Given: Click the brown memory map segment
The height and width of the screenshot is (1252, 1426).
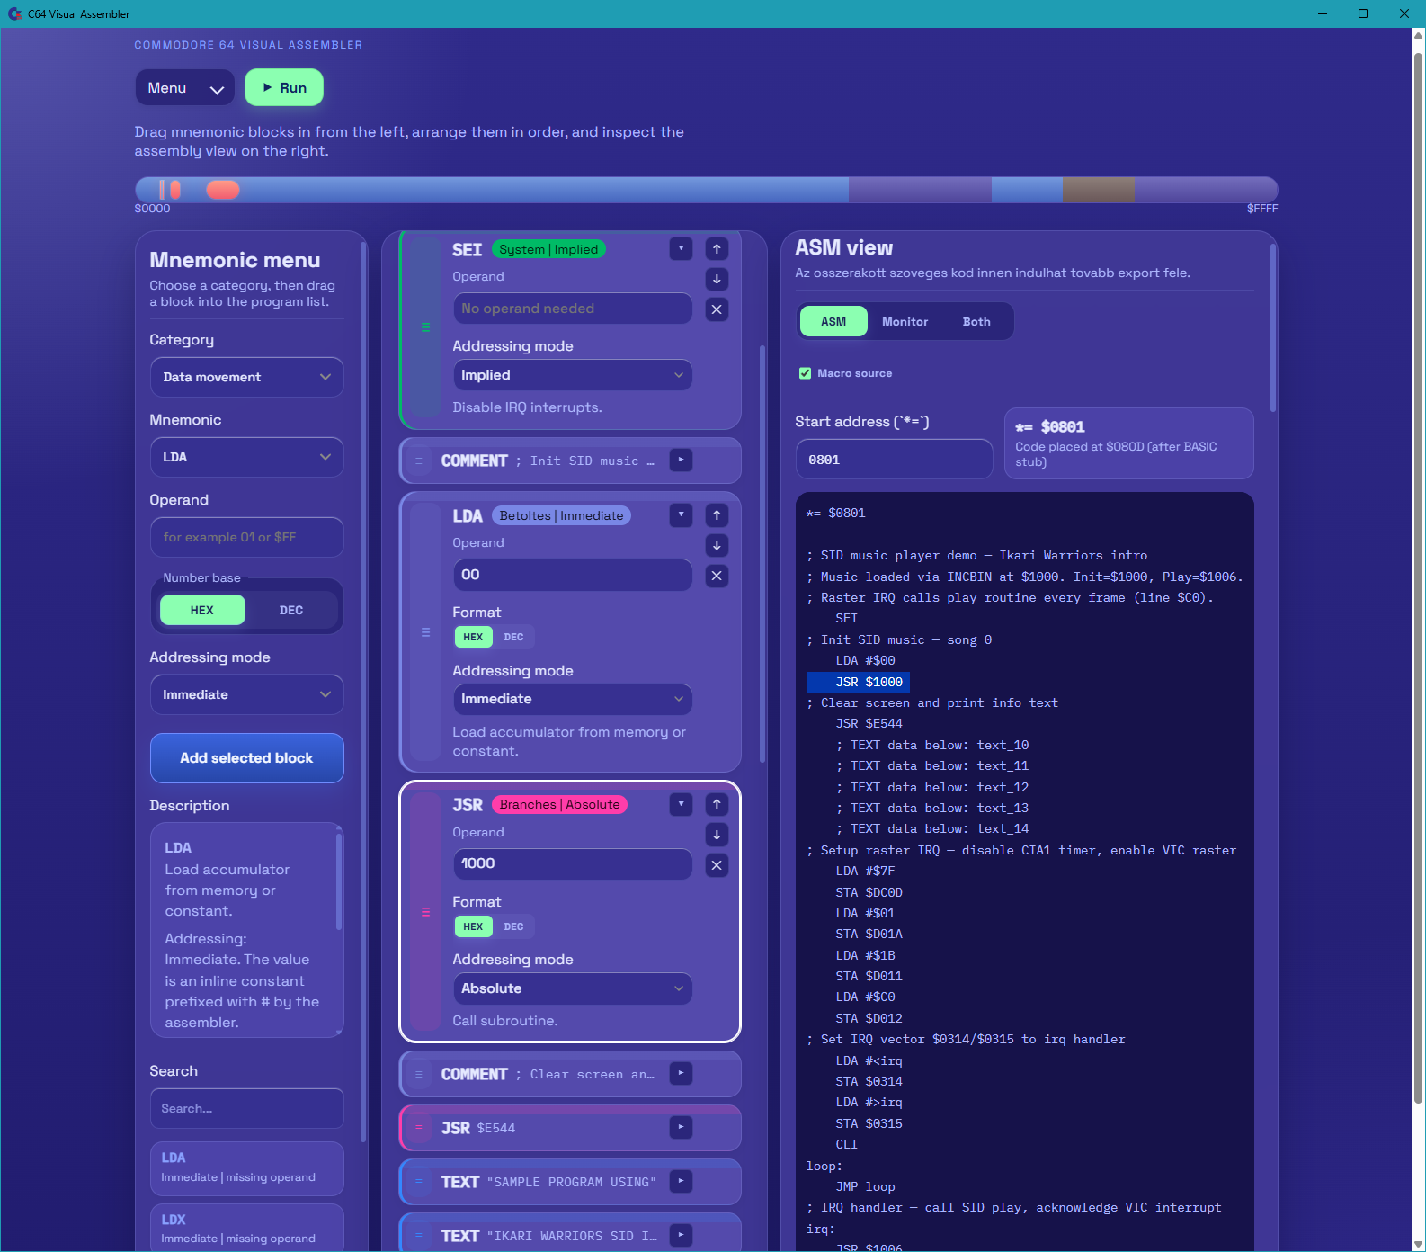Looking at the screenshot, I should click(1099, 190).
